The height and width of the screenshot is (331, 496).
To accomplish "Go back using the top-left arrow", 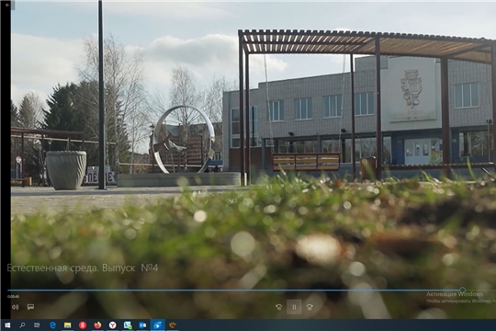I will pos(7,5).
